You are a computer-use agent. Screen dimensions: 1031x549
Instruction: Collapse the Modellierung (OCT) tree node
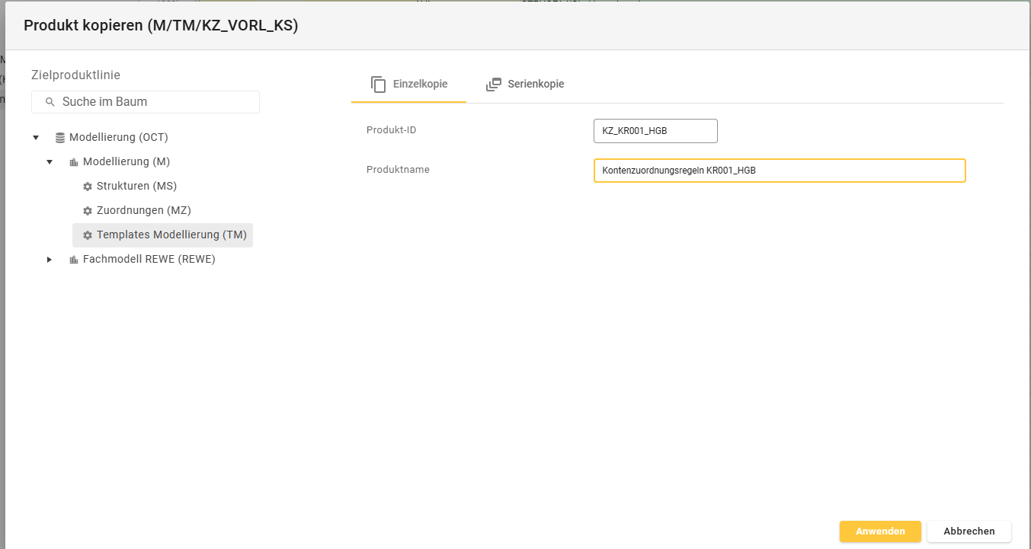click(36, 138)
